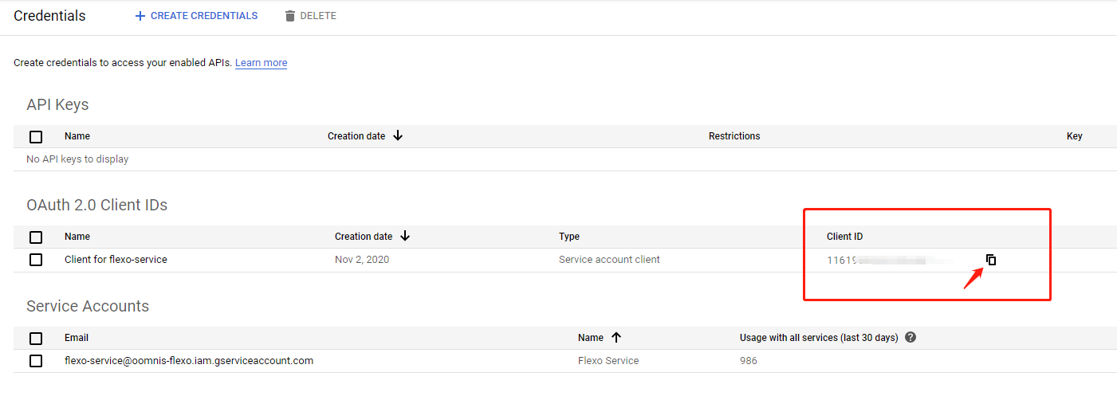Sort Service Accounts by Name arrow

615,337
